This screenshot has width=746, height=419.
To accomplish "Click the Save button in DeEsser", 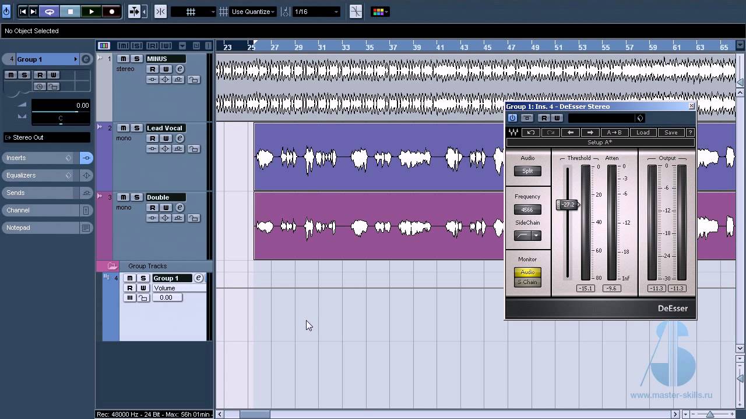I will 671,133.
